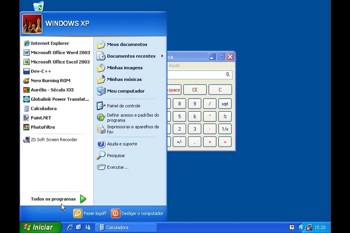Click the network connection tray icon
Image resolution: width=350 pixels, height=233 pixels.
(x=309, y=227)
